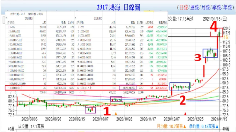Click the 112.5 price axis label
Viewport: 236px width, 132px height.
click(x=226, y=42)
